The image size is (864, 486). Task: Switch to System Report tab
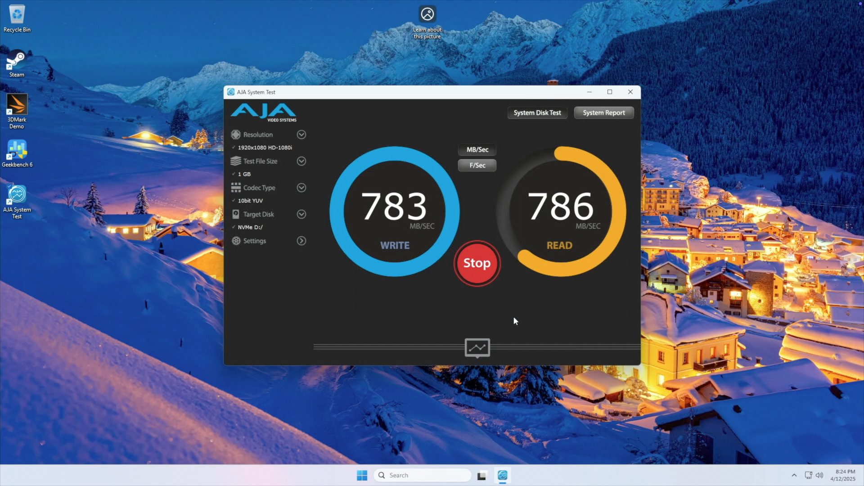pyautogui.click(x=603, y=112)
